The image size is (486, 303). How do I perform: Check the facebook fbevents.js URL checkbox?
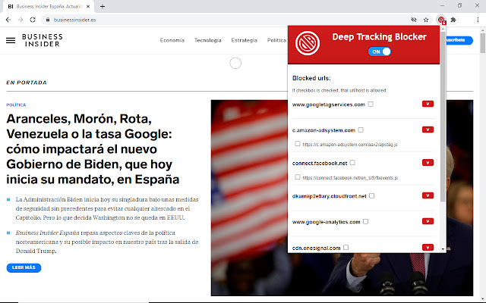[298, 176]
